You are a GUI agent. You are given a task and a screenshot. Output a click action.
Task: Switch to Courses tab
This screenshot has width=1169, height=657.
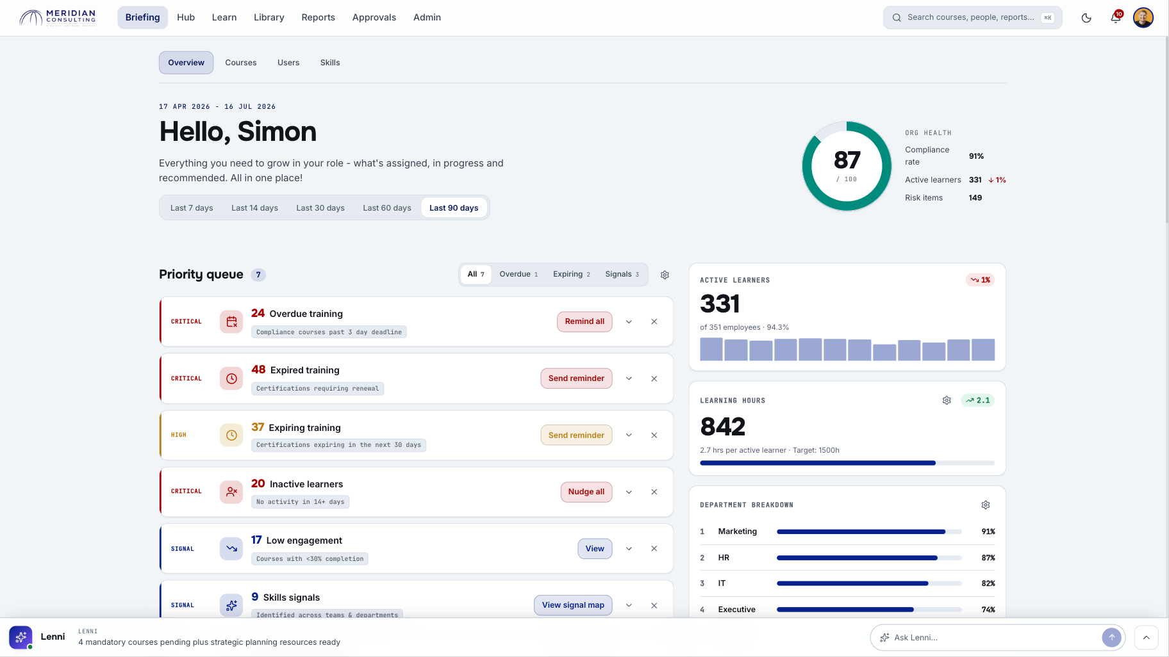(241, 63)
